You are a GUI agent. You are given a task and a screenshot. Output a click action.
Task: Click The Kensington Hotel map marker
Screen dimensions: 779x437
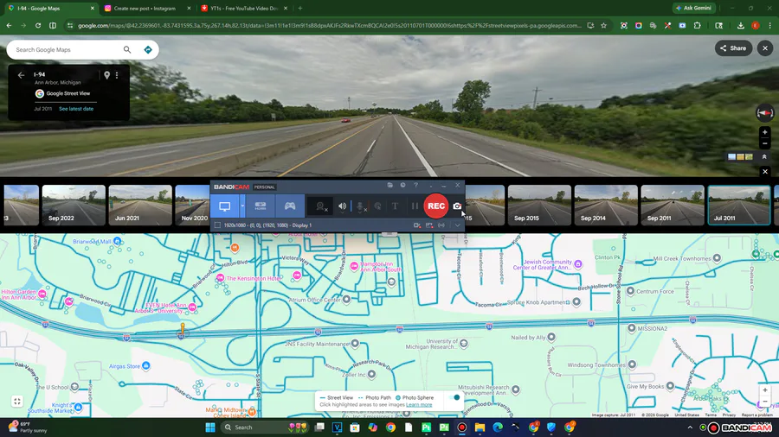pyautogui.click(x=220, y=278)
